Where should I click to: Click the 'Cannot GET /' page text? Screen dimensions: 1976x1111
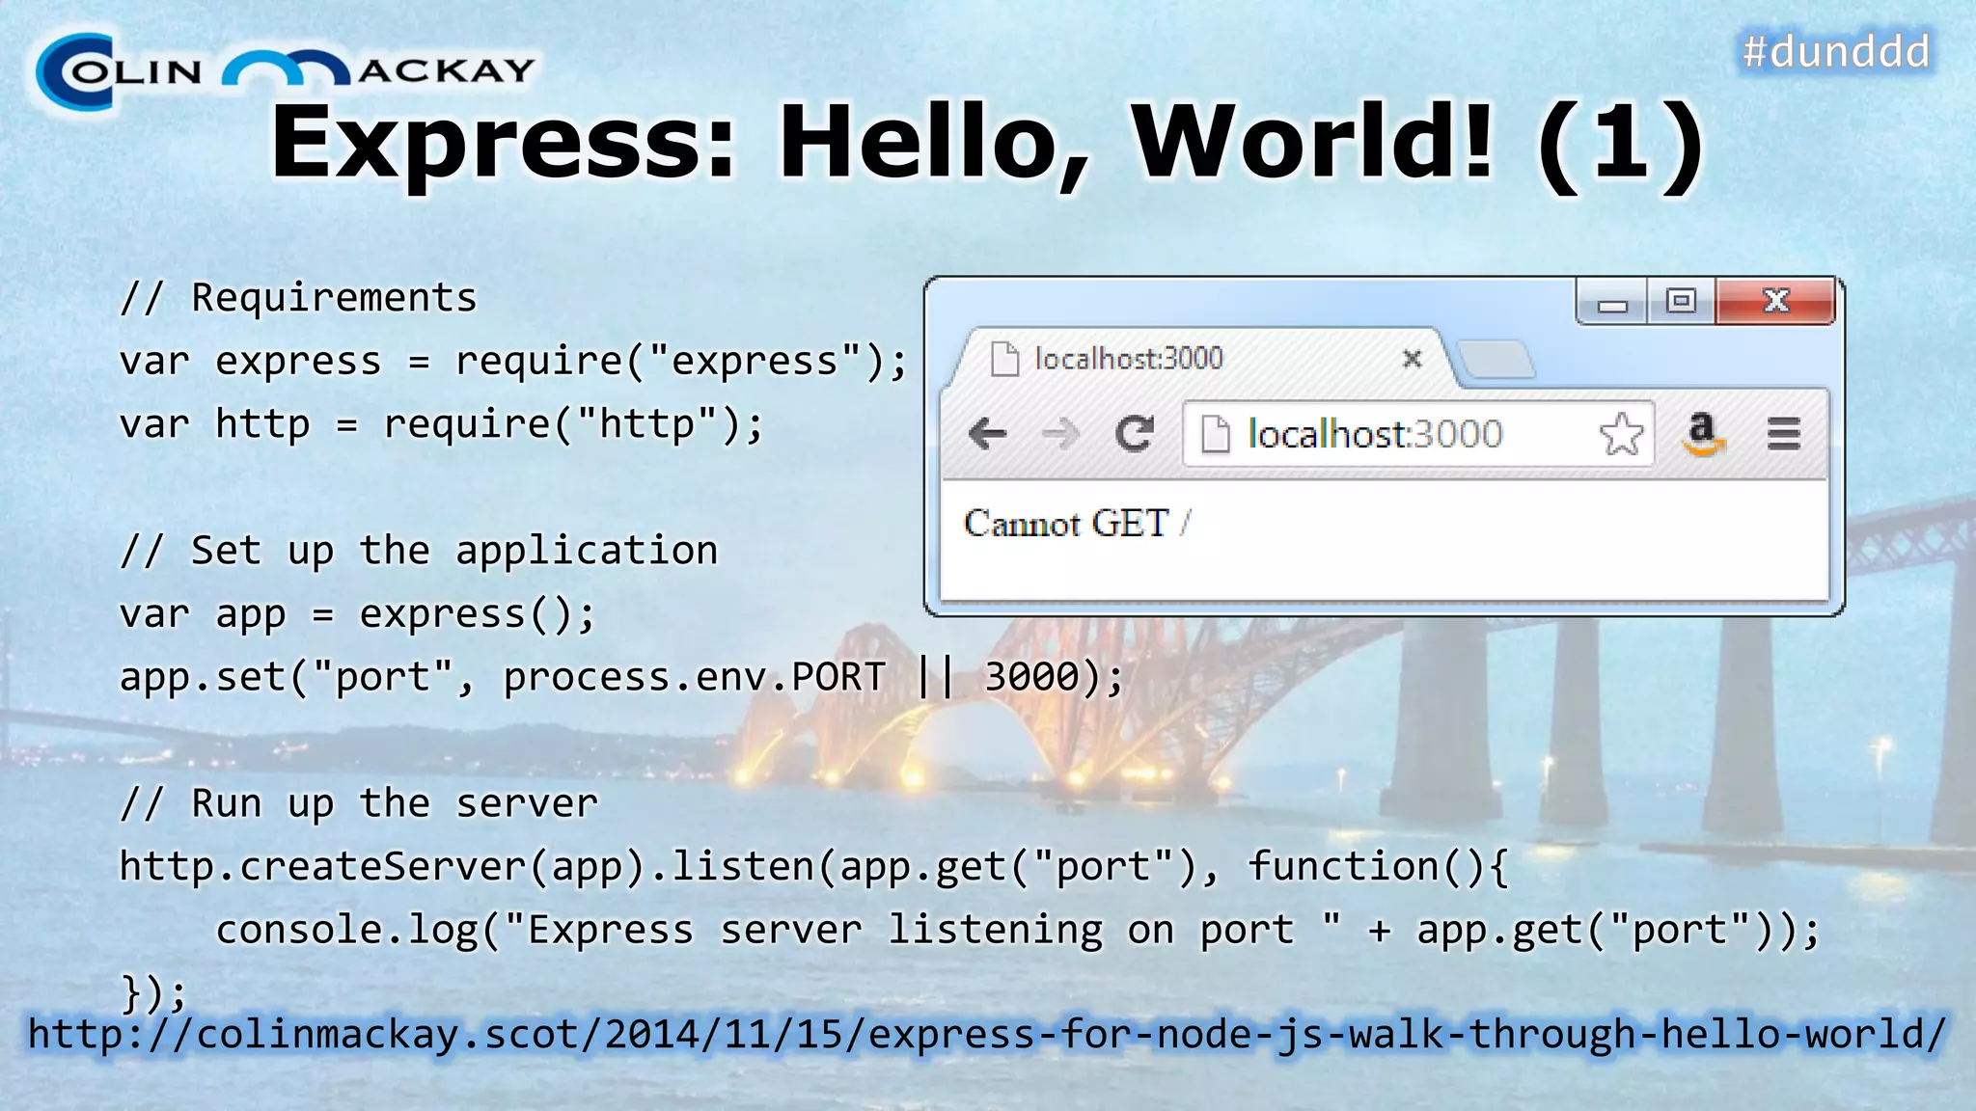point(1077,523)
